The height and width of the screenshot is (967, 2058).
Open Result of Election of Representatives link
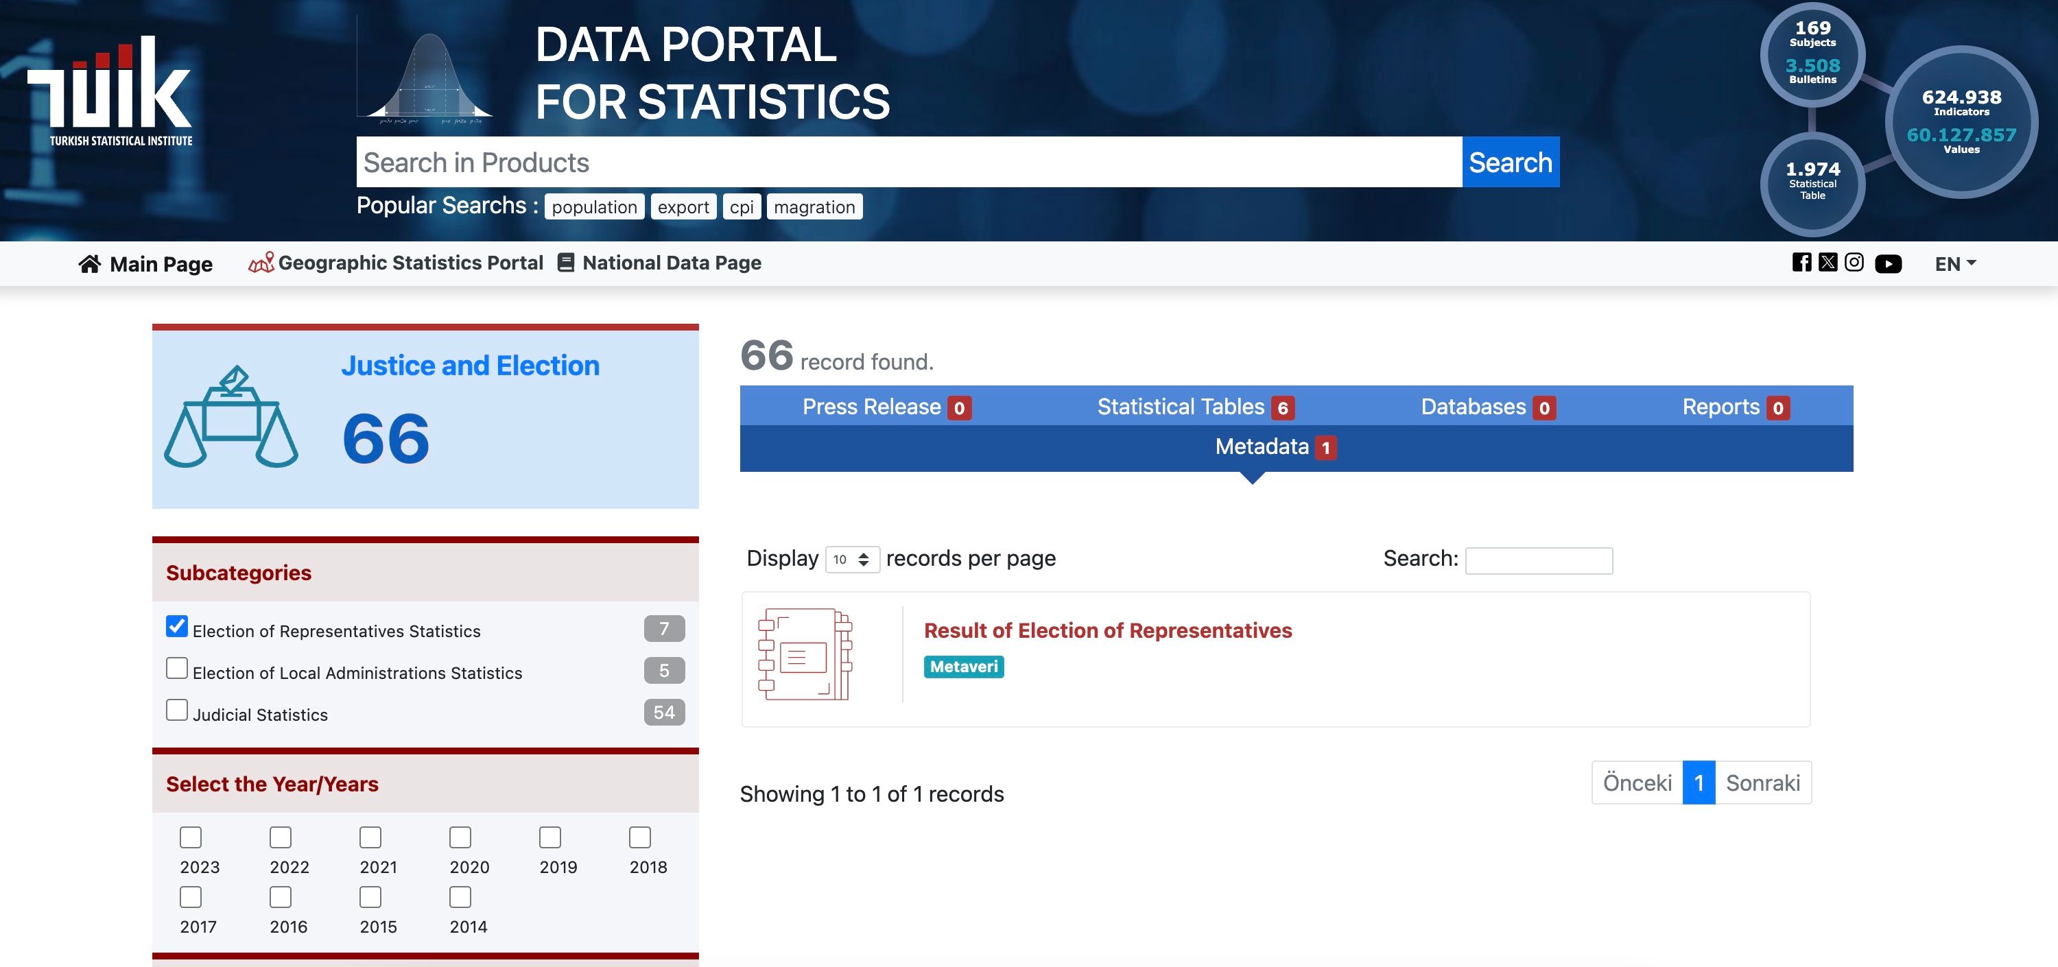click(1107, 631)
